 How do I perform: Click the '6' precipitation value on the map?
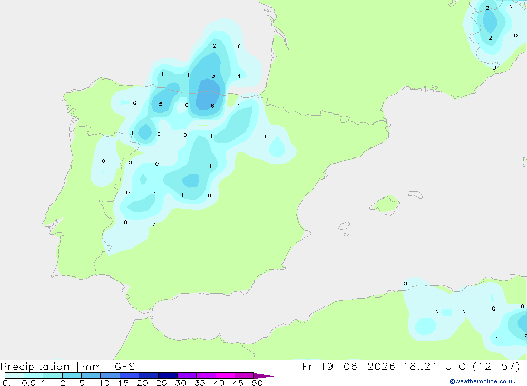212,106
